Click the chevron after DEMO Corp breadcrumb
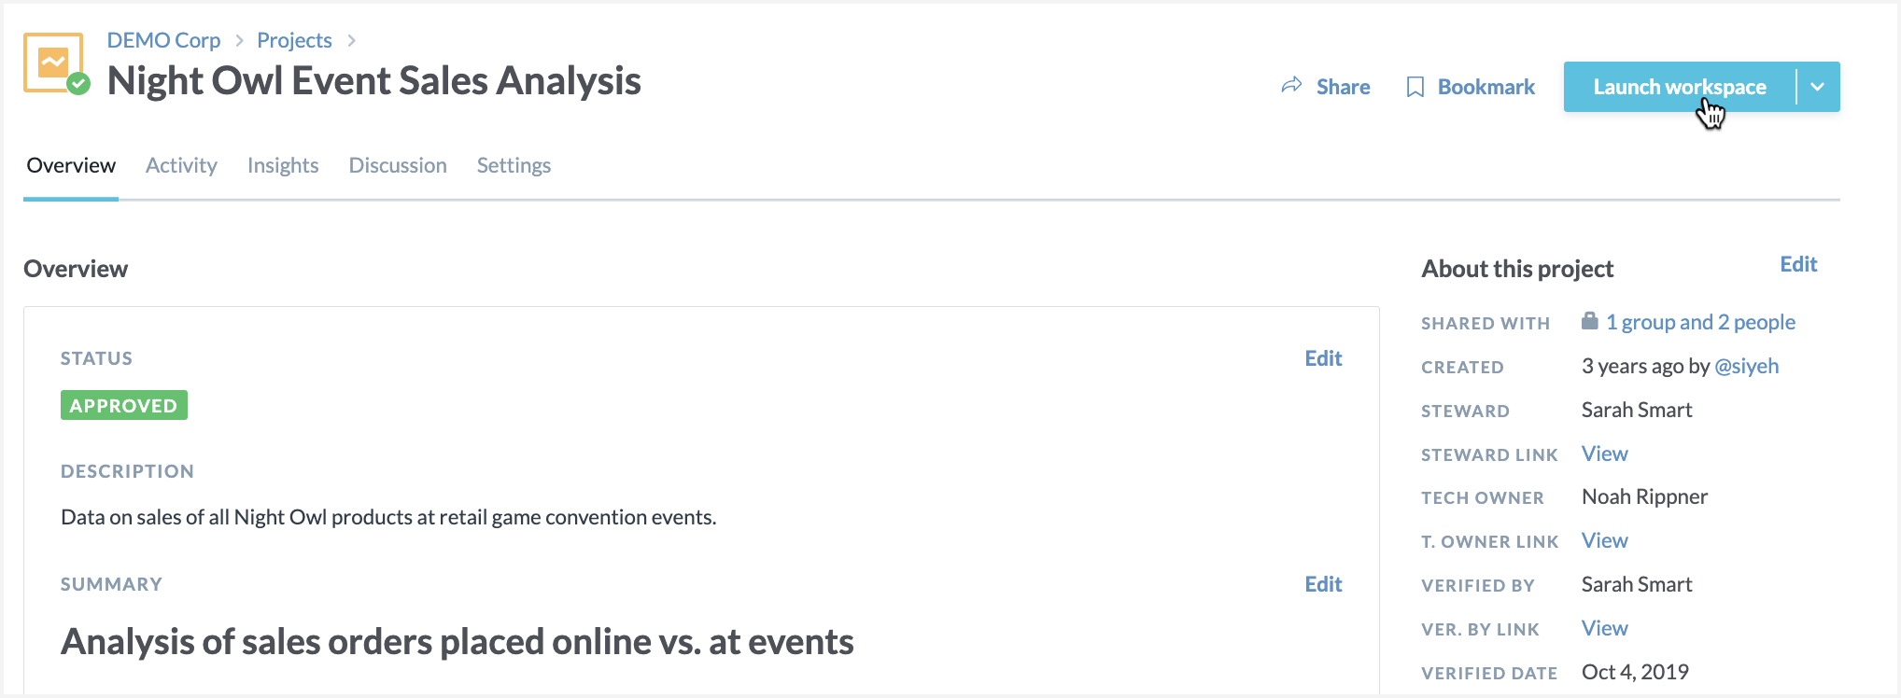The height and width of the screenshot is (698, 1901). [x=239, y=40]
